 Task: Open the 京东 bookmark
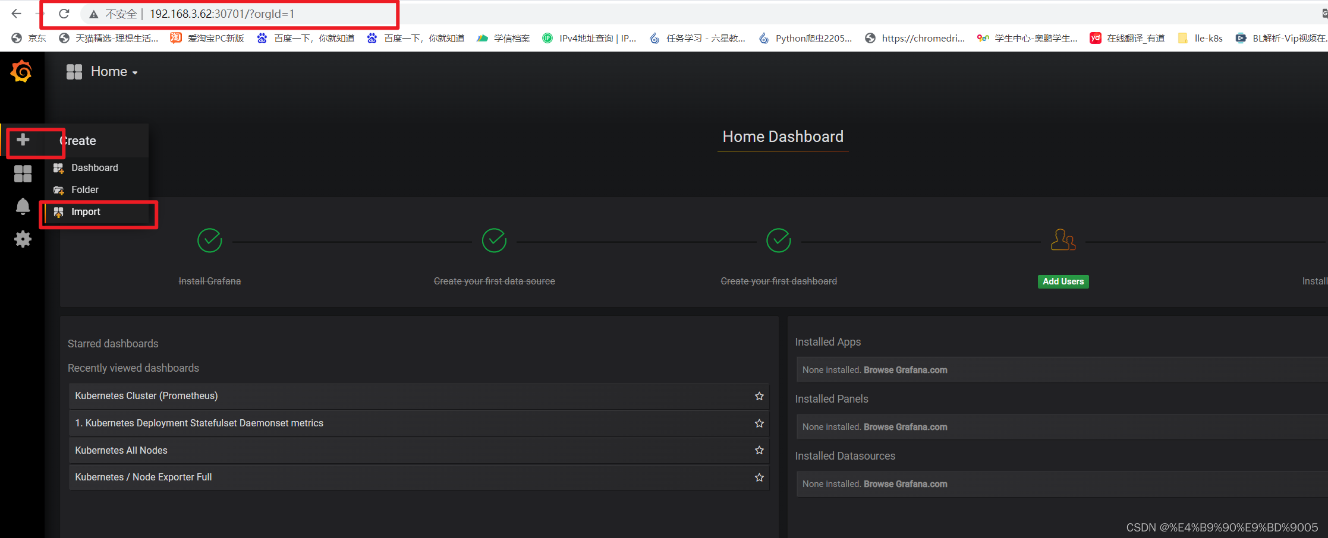29,38
